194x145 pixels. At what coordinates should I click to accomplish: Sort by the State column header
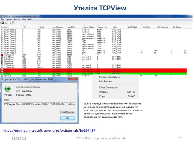[x=115, y=27]
